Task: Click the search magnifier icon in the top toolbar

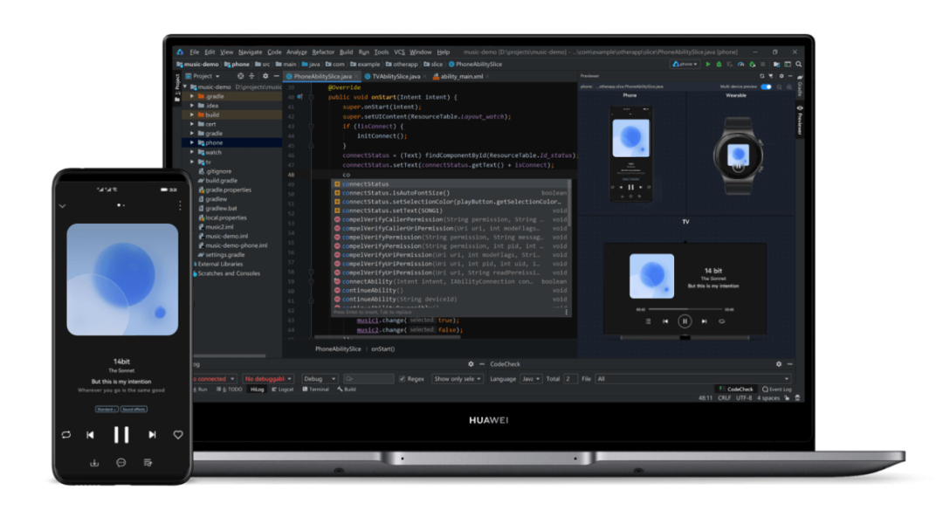Action: tap(798, 65)
